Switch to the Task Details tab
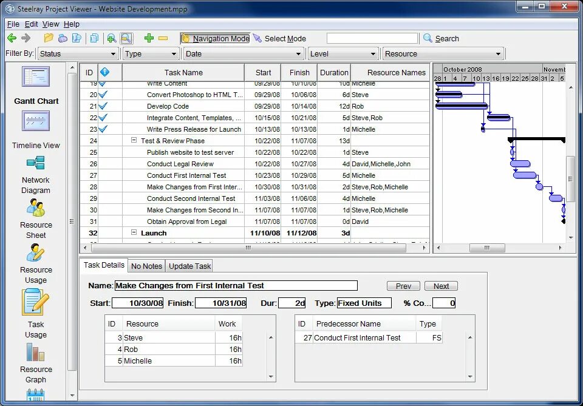Image resolution: width=583 pixels, height=406 pixels. tap(104, 265)
